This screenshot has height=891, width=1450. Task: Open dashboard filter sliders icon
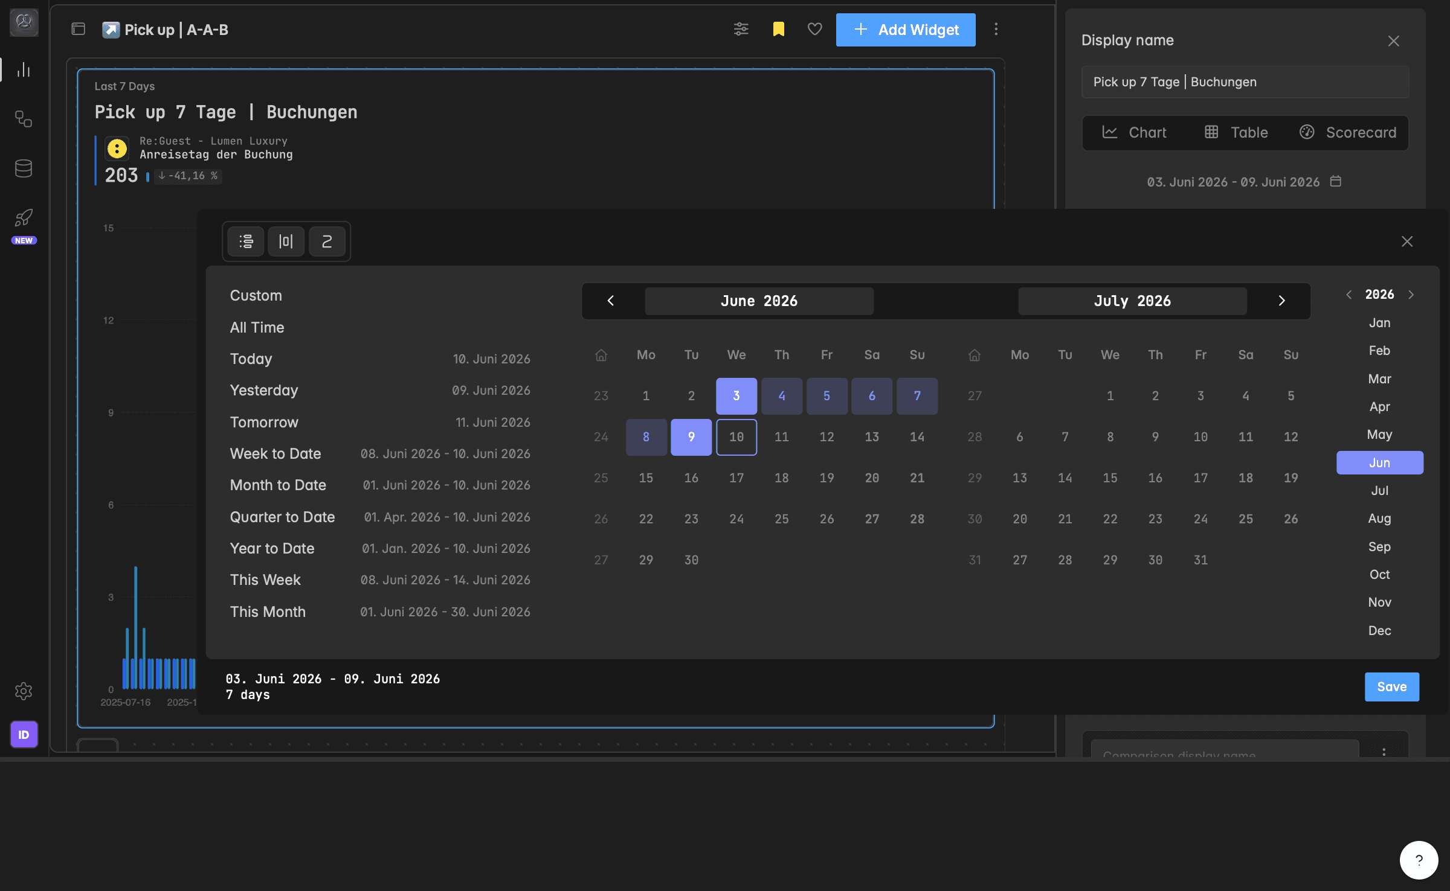[x=741, y=29]
